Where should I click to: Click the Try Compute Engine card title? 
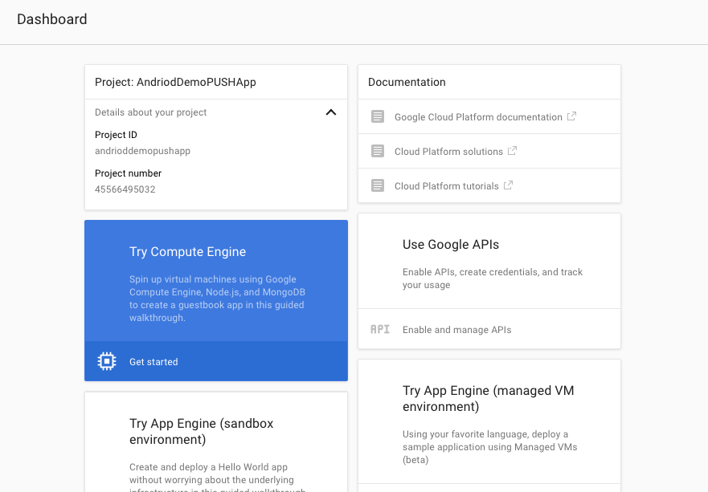pos(187,252)
